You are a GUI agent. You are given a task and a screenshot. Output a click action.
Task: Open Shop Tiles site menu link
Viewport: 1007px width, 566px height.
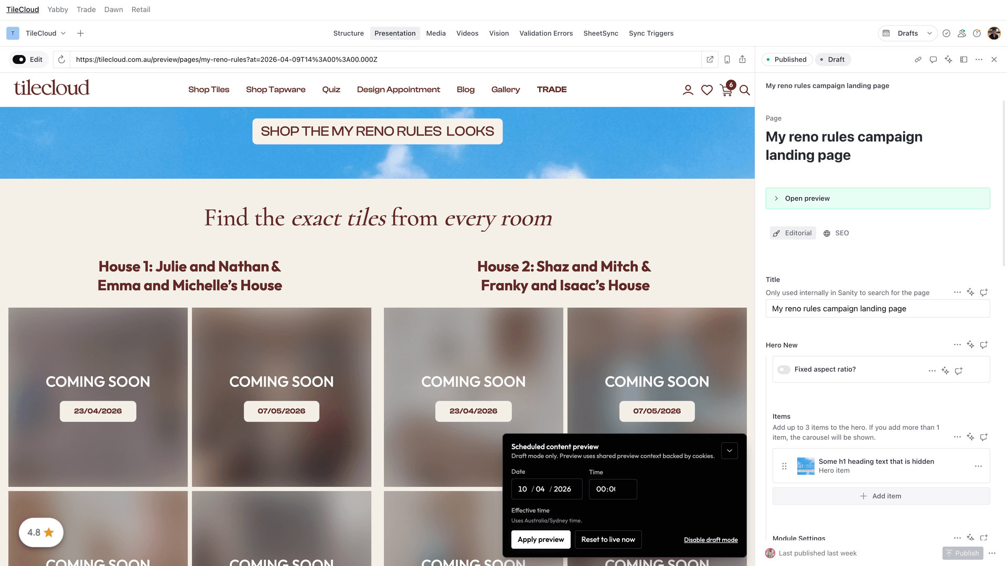tap(209, 90)
